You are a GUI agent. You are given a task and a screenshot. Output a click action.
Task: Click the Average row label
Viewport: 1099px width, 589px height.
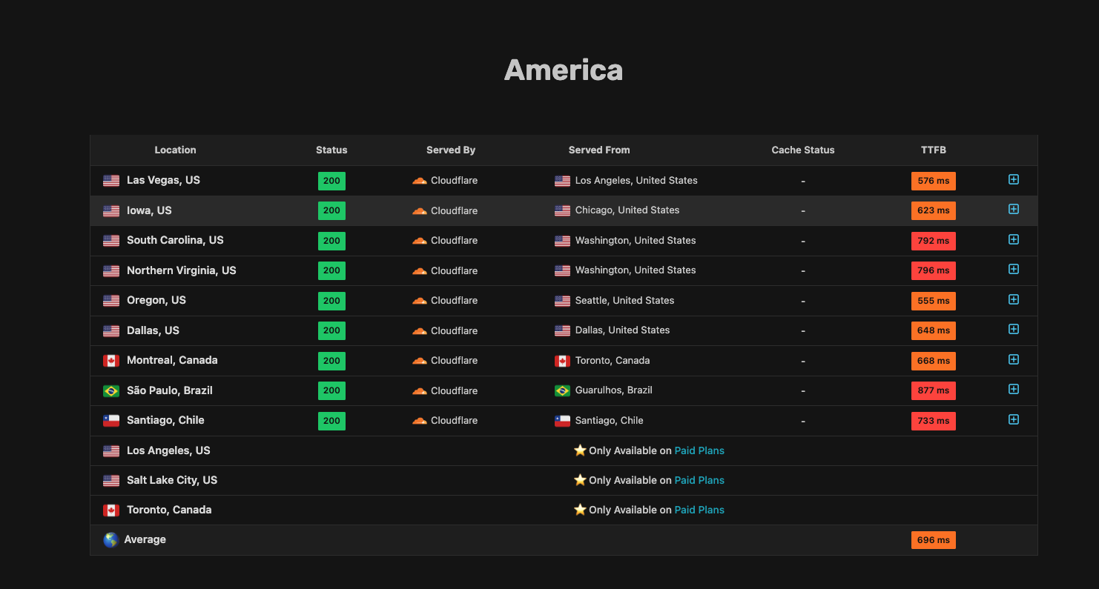pyautogui.click(x=145, y=540)
